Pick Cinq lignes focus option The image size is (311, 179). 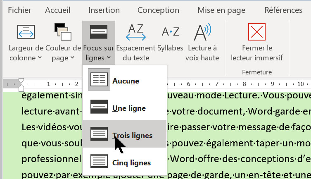(x=99, y=163)
